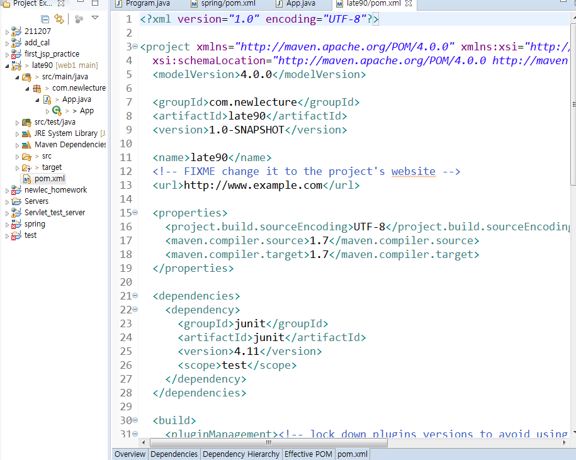The height and width of the screenshot is (460, 576).
Task: Click the test project icon
Action: (x=16, y=235)
